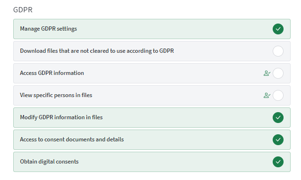301x180 pixels.
Task: Click the user-check icon in View specific persons row
Action: click(x=267, y=96)
